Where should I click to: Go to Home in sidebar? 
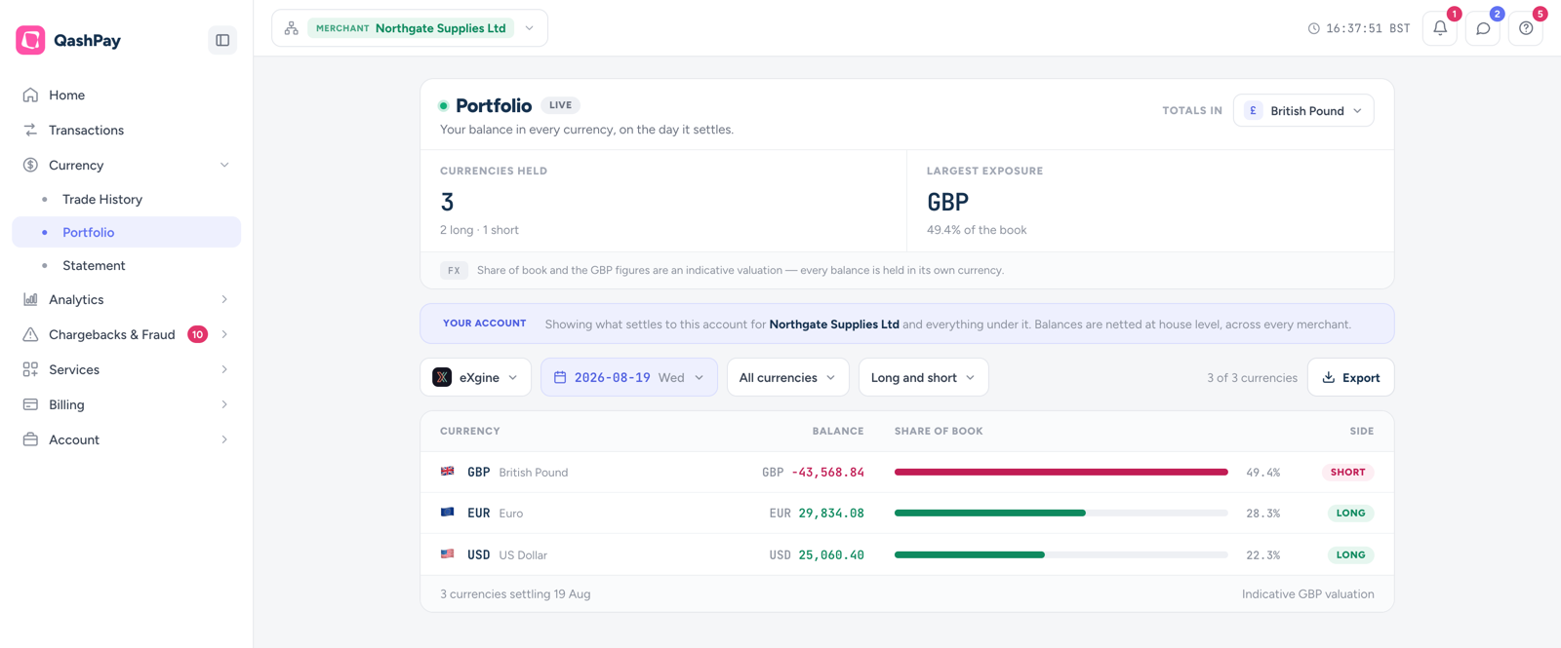tap(126, 95)
